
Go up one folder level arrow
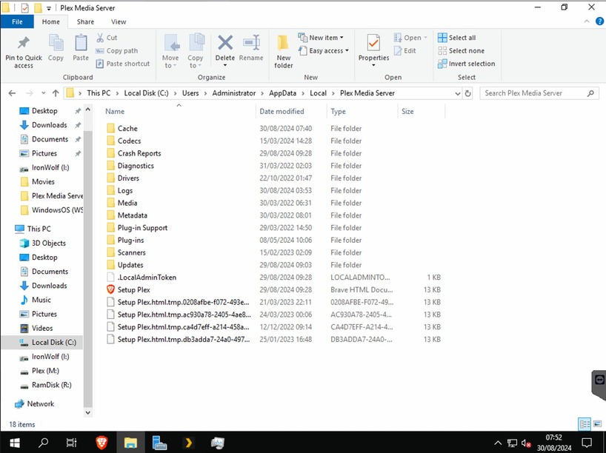[56, 93]
